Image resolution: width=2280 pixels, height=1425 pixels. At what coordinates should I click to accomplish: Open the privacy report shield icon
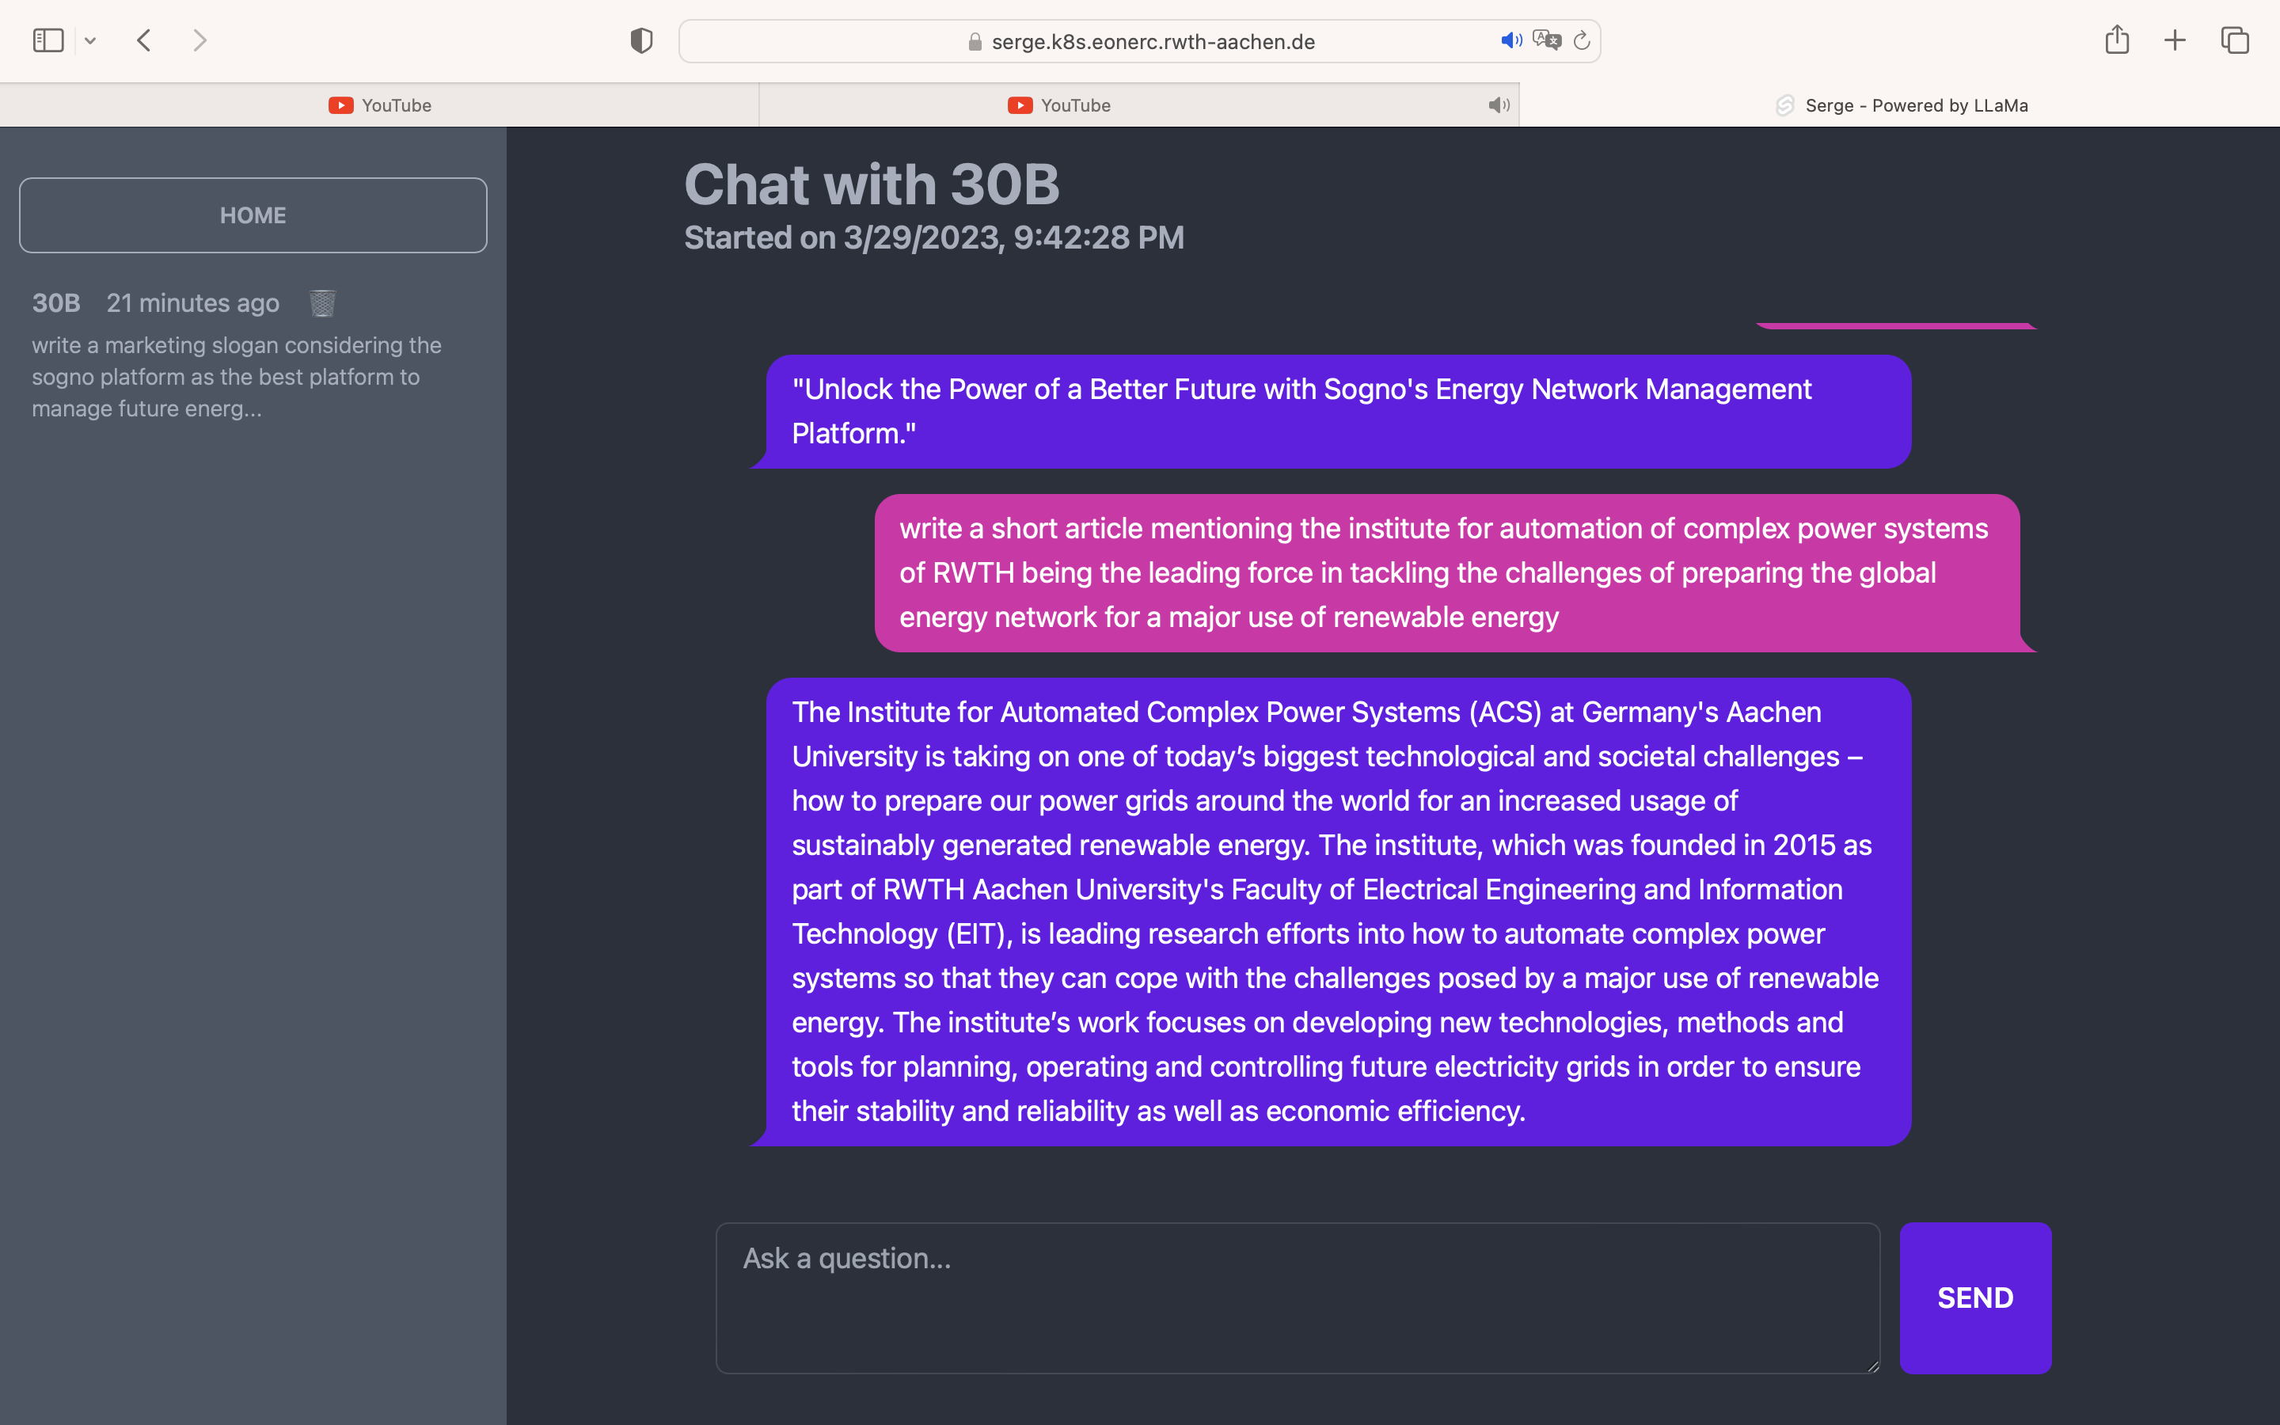tap(640, 40)
